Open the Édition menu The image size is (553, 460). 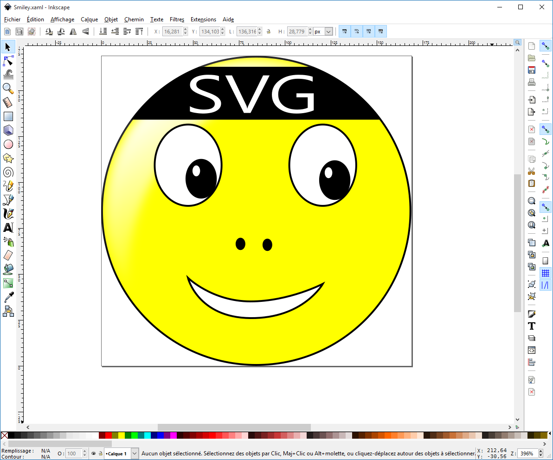click(x=35, y=19)
